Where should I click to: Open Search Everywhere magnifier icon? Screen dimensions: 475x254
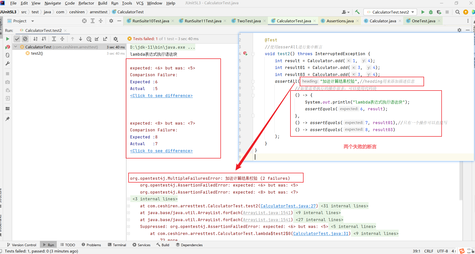(x=458, y=12)
